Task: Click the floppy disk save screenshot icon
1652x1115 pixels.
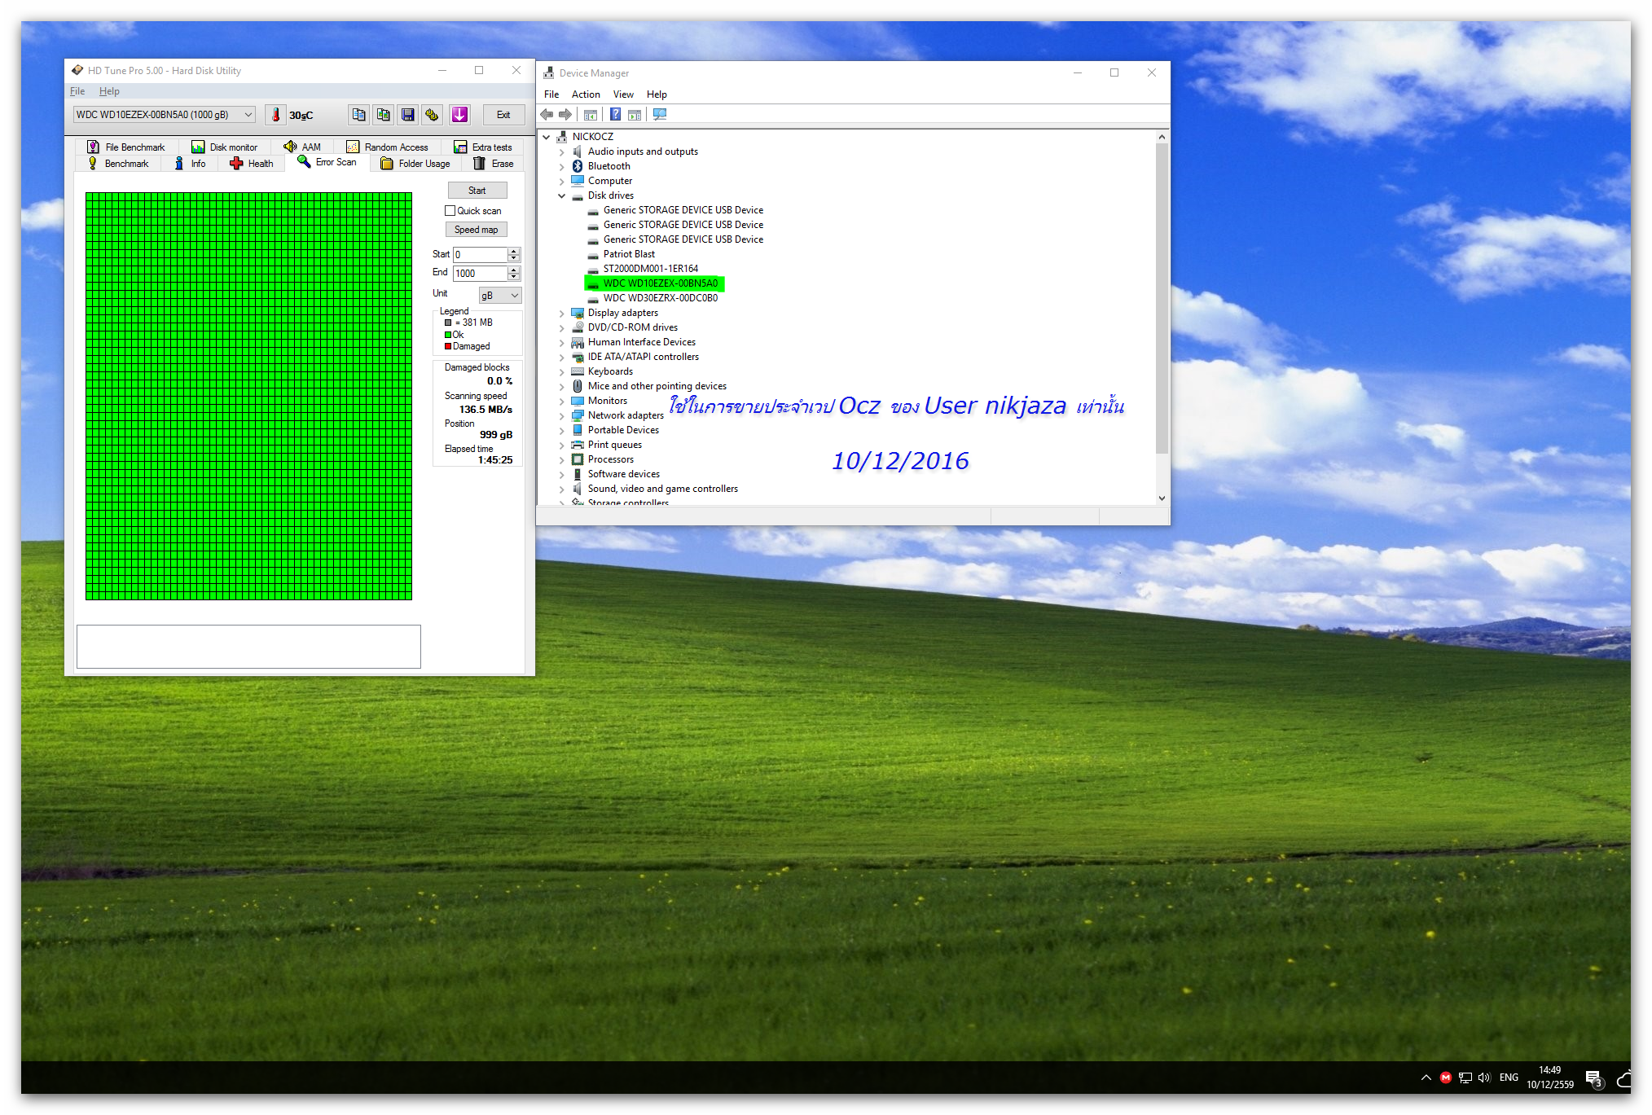Action: coord(408,115)
